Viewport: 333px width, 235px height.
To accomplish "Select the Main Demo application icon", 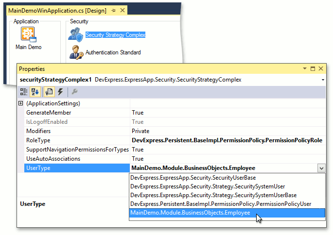I will (x=29, y=34).
